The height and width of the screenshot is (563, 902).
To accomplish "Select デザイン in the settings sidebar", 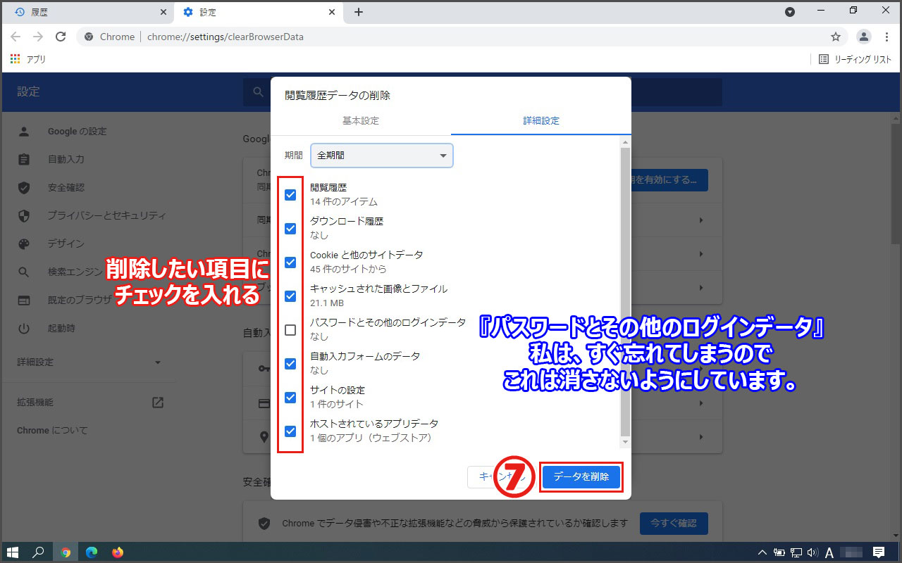I will click(66, 243).
